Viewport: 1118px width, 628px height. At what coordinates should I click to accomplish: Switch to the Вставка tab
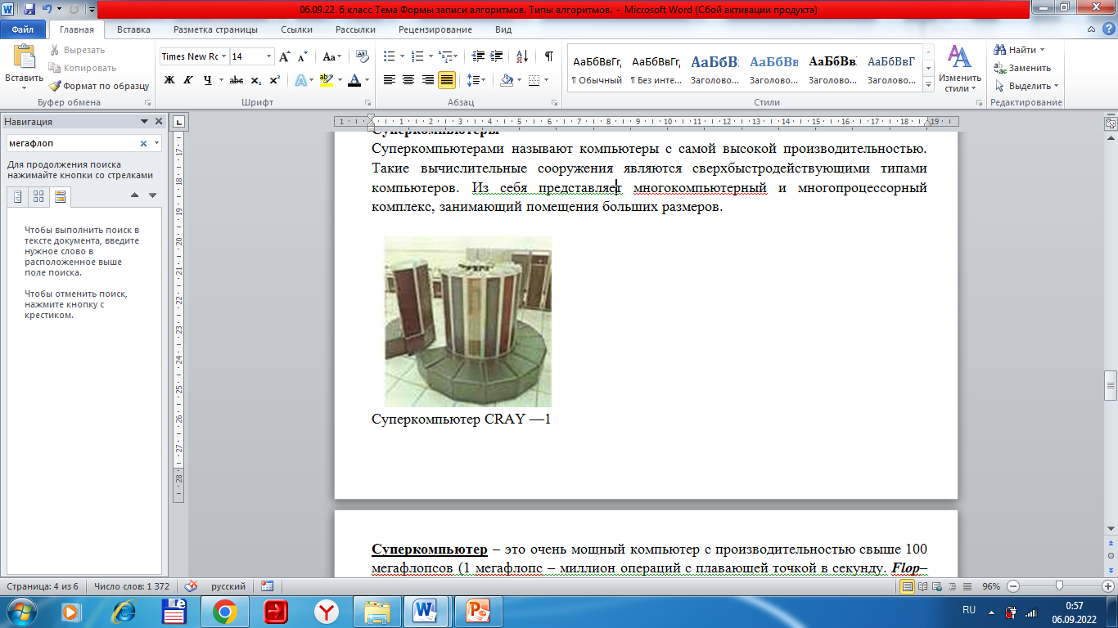[133, 29]
